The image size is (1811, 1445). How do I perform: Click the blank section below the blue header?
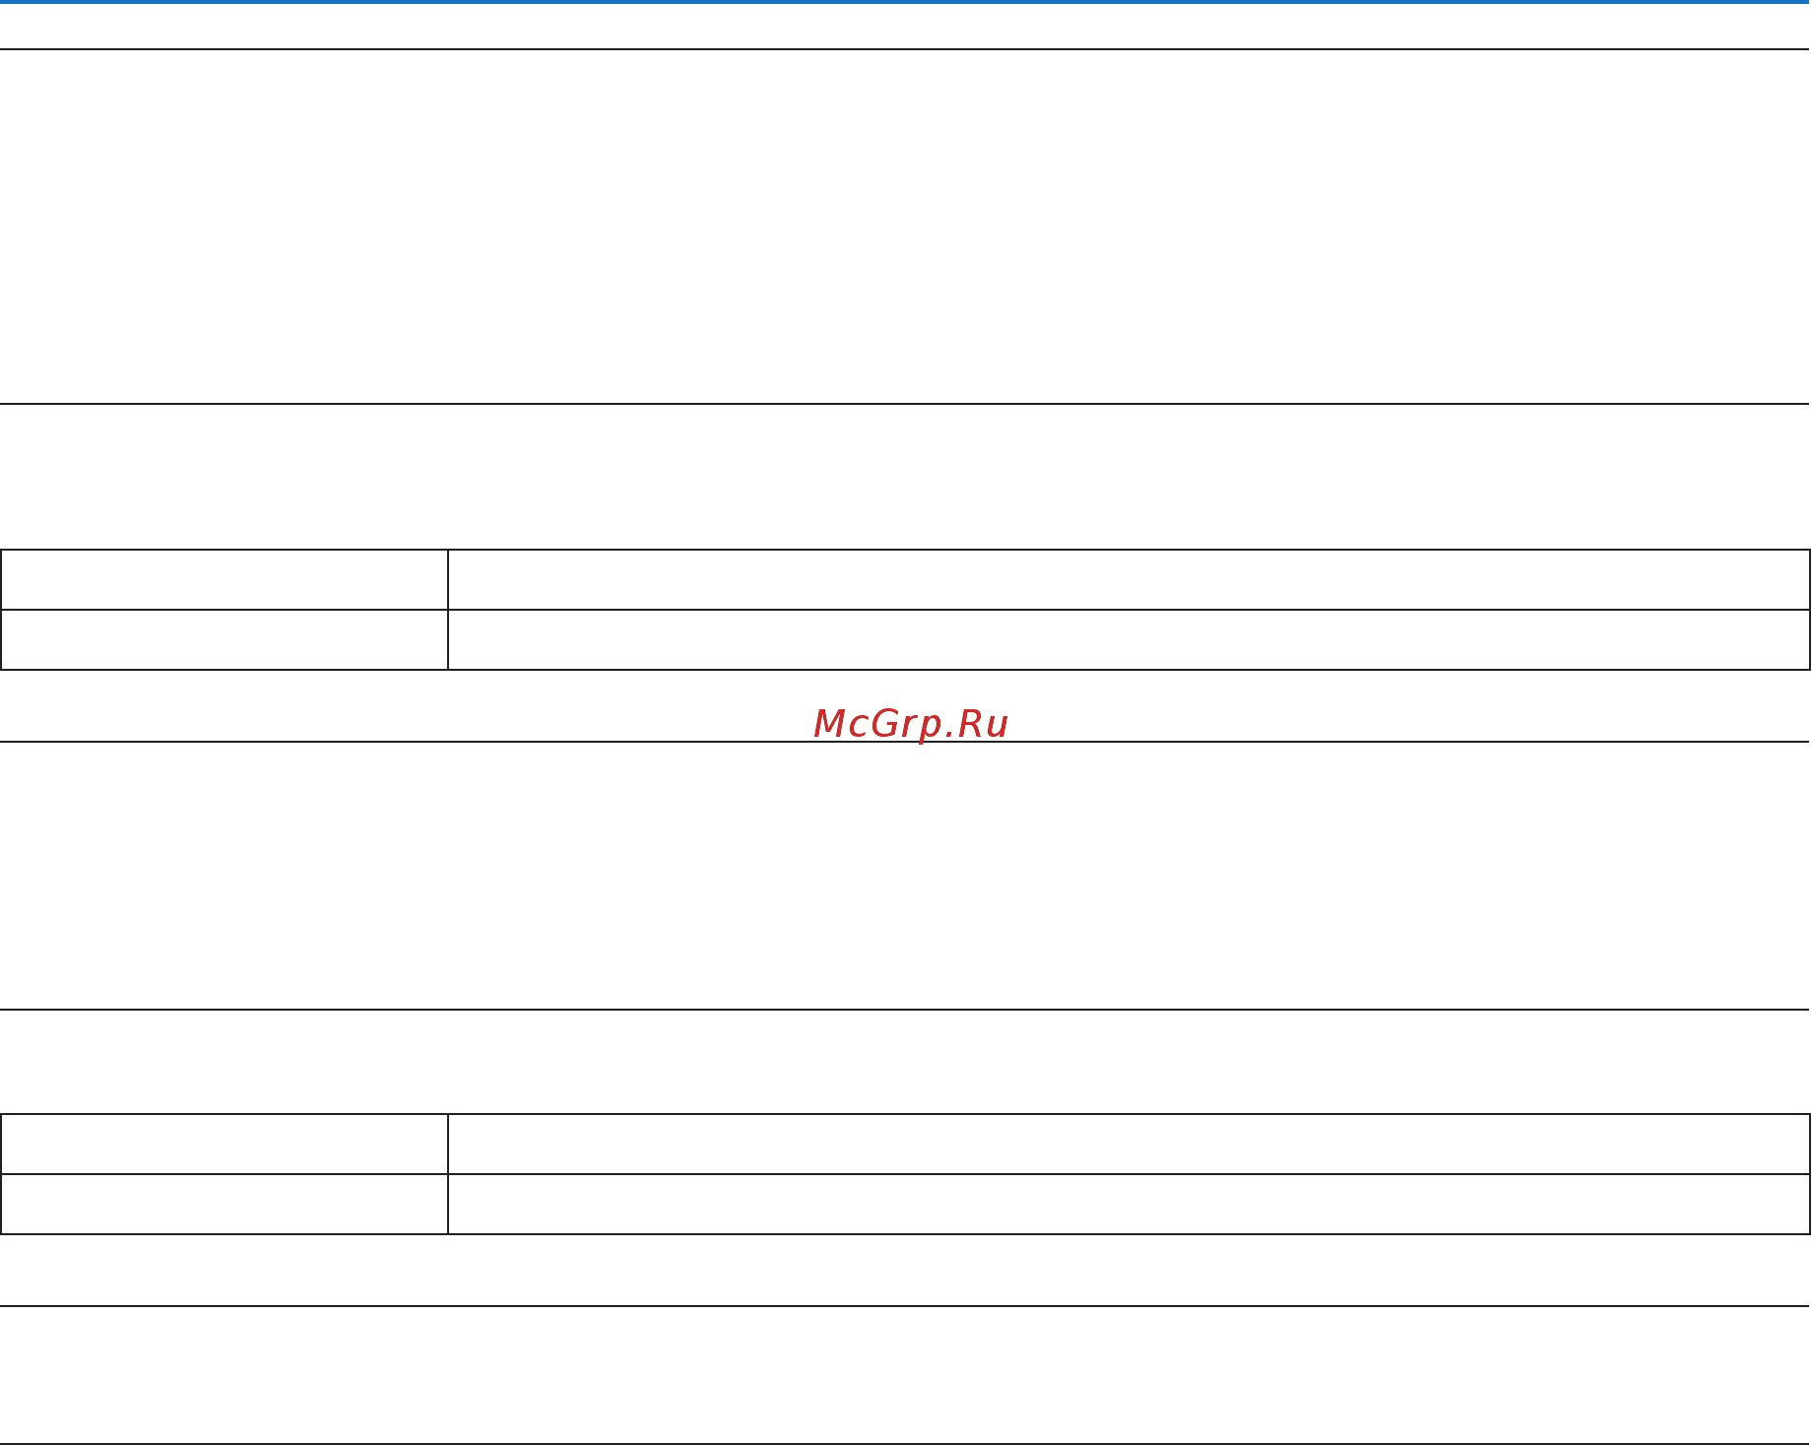[x=905, y=227]
